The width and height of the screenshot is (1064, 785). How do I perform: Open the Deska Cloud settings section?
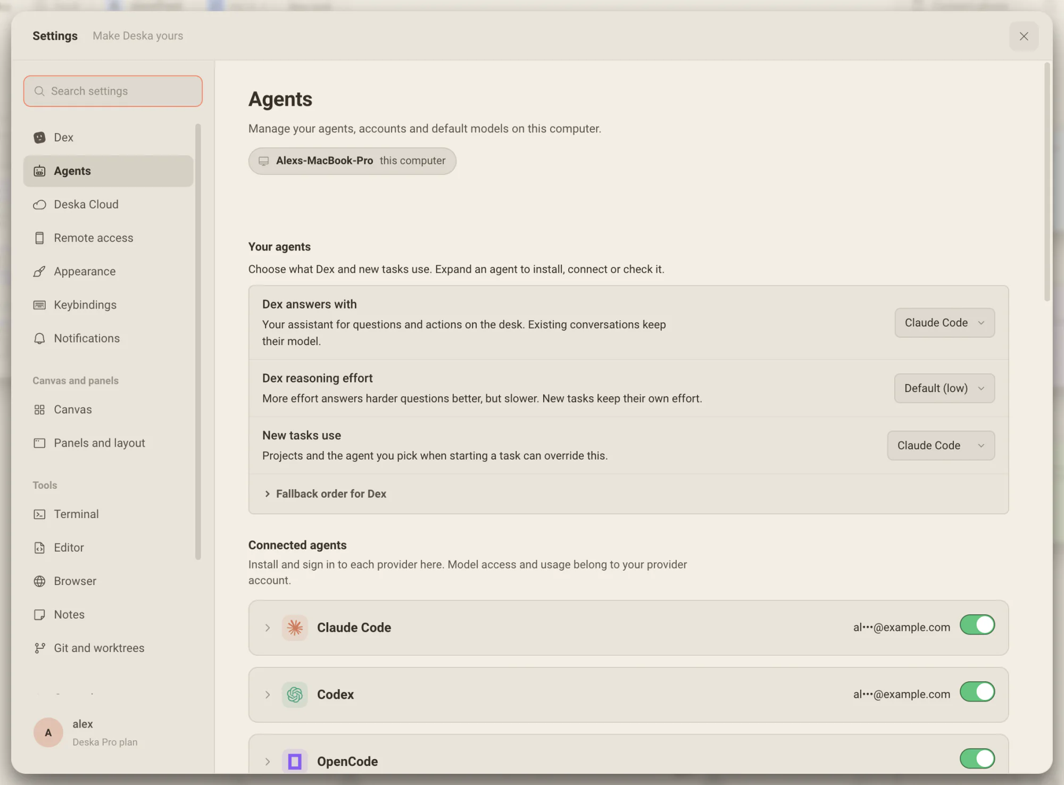pos(108,204)
